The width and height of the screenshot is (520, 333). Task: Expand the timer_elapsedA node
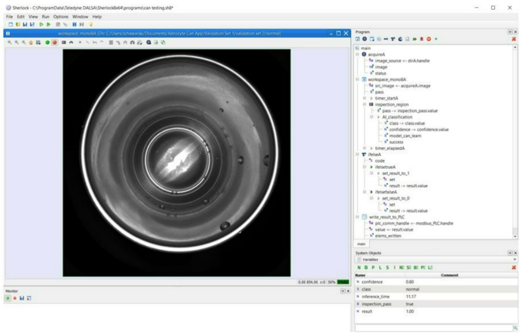click(x=364, y=148)
